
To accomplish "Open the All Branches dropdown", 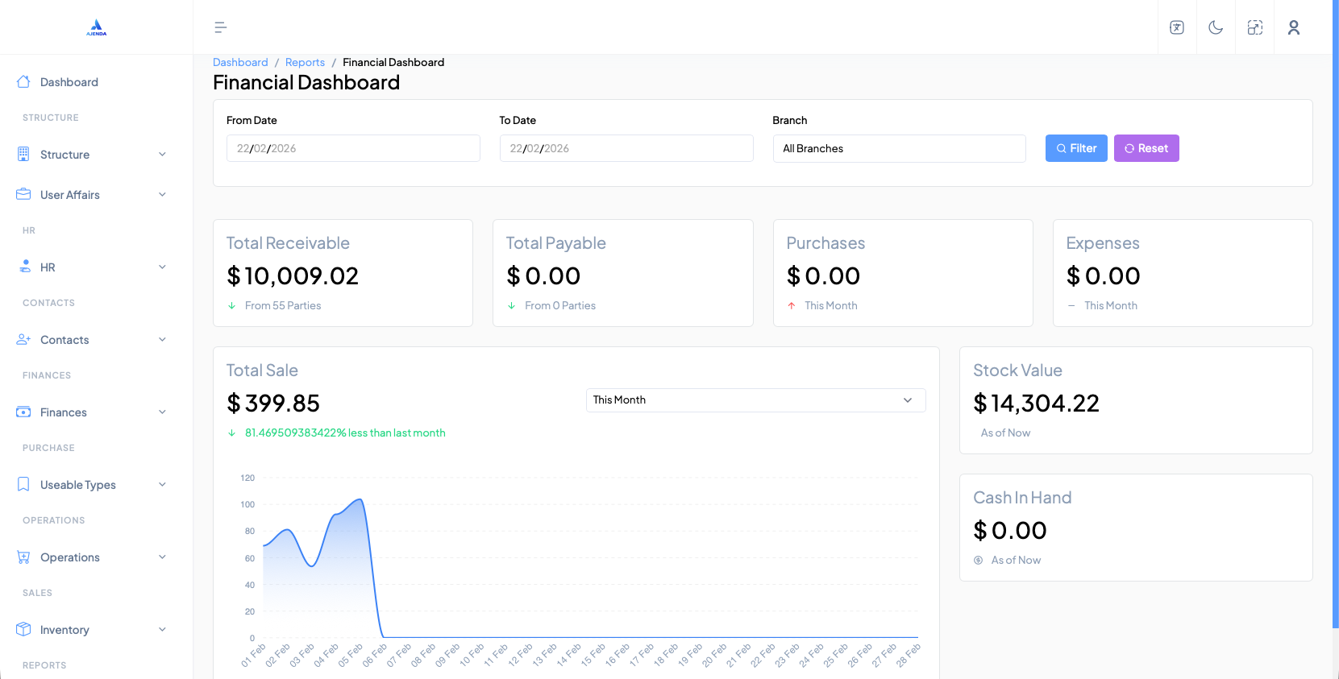I will pyautogui.click(x=899, y=148).
